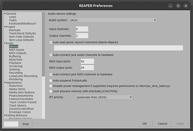Open MIDI Outputs settings page
The height and width of the screenshot is (131, 193).
click(x=17, y=53)
